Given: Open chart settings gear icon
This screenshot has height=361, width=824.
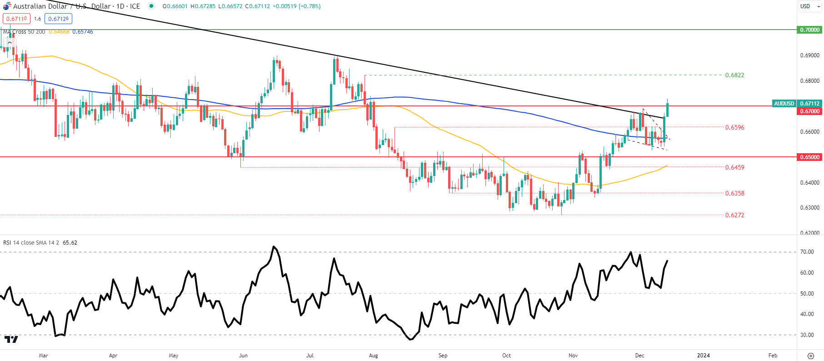Looking at the screenshot, I should [x=810, y=356].
